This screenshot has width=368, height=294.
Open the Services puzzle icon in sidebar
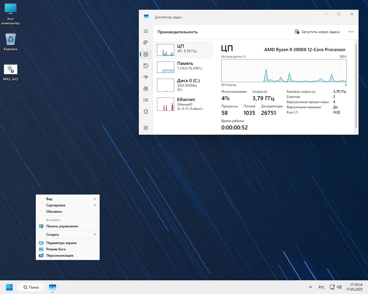(146, 112)
